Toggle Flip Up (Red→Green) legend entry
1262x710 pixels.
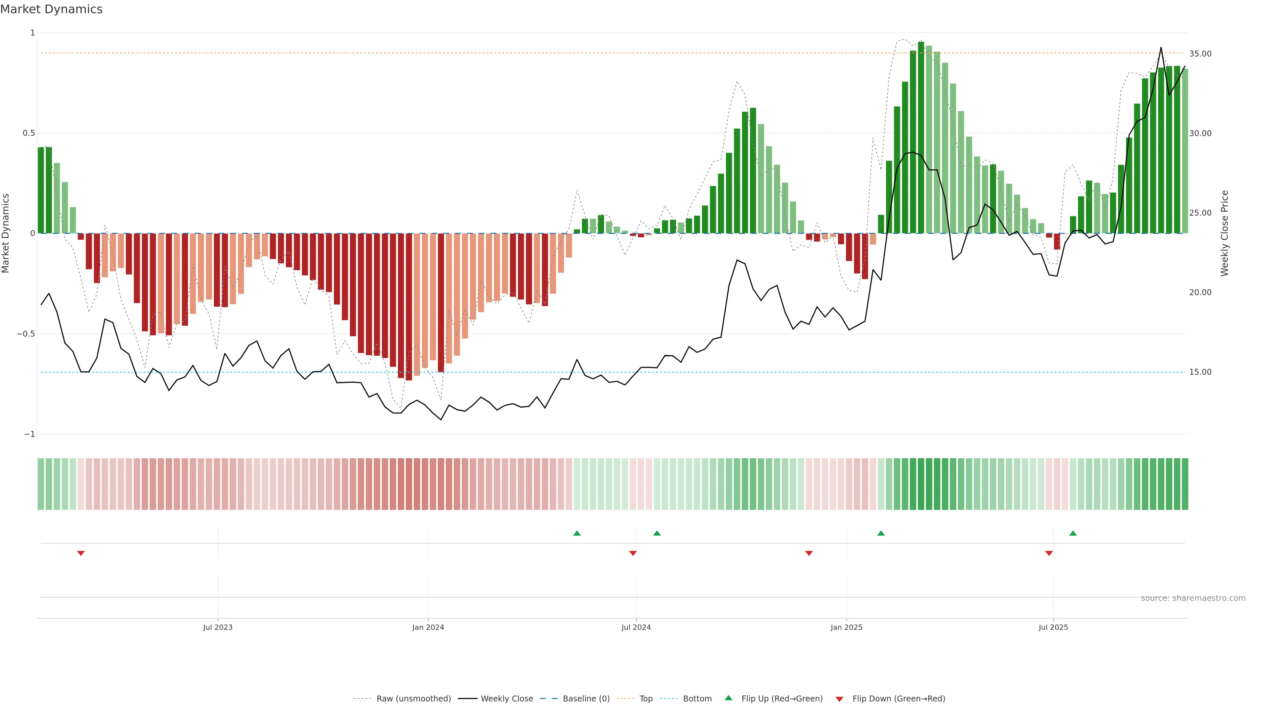coord(782,699)
